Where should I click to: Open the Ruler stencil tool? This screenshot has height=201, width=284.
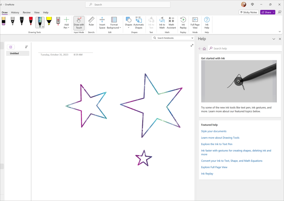[x=91, y=23]
